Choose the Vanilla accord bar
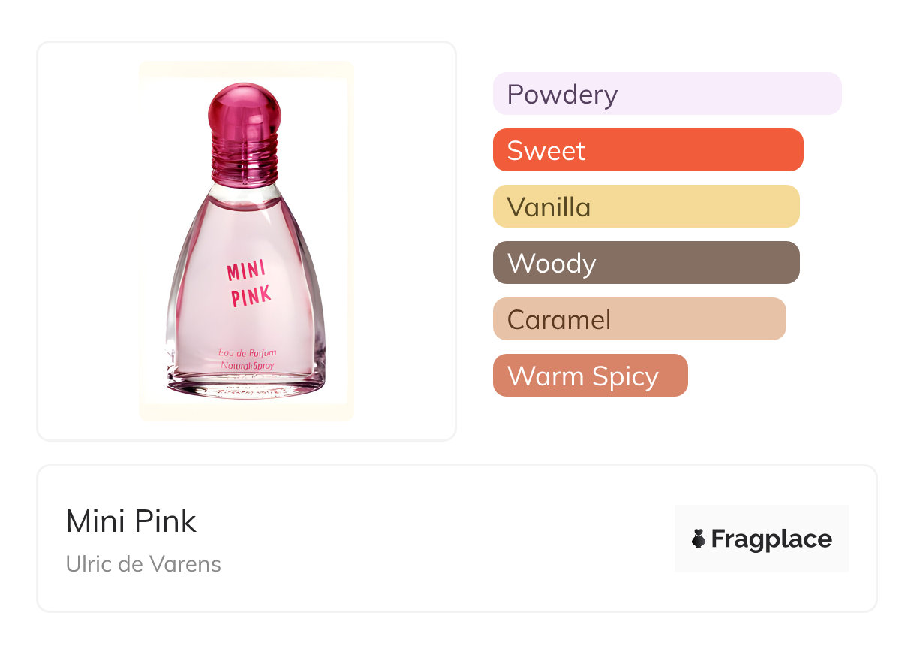 645,207
